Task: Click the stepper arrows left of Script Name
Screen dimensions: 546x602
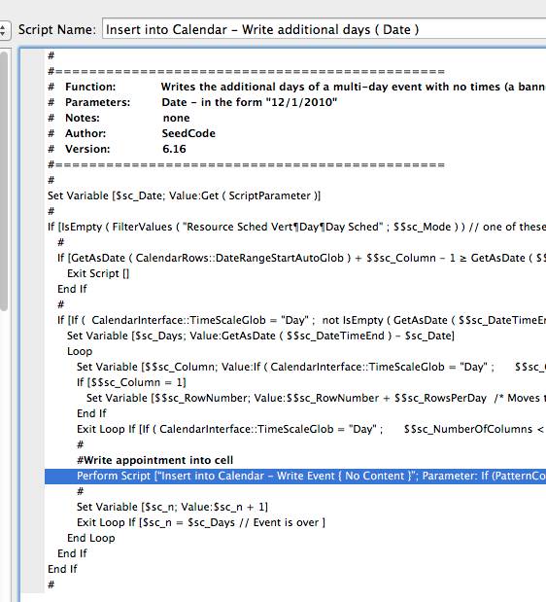Action: [3, 29]
